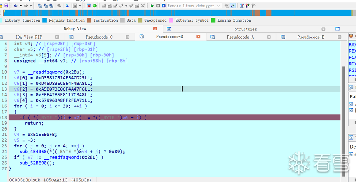Image resolution: width=356 pixels, height=182 pixels.
Task: Click the Data gray legend swatch
Action: point(123,20)
